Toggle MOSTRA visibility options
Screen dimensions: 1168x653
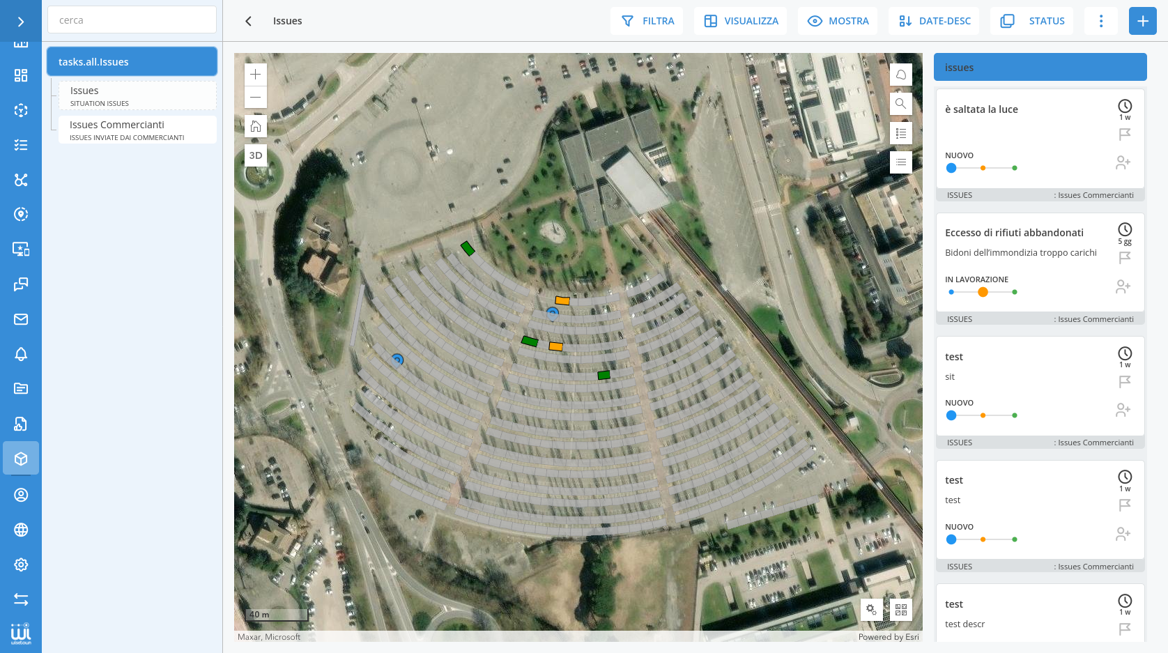[x=838, y=21]
